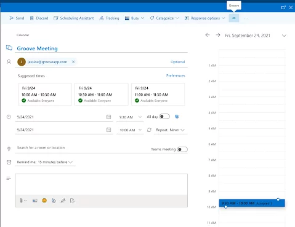Select the 9:30 AM - 10:00 AM calendar event

pos(252,203)
